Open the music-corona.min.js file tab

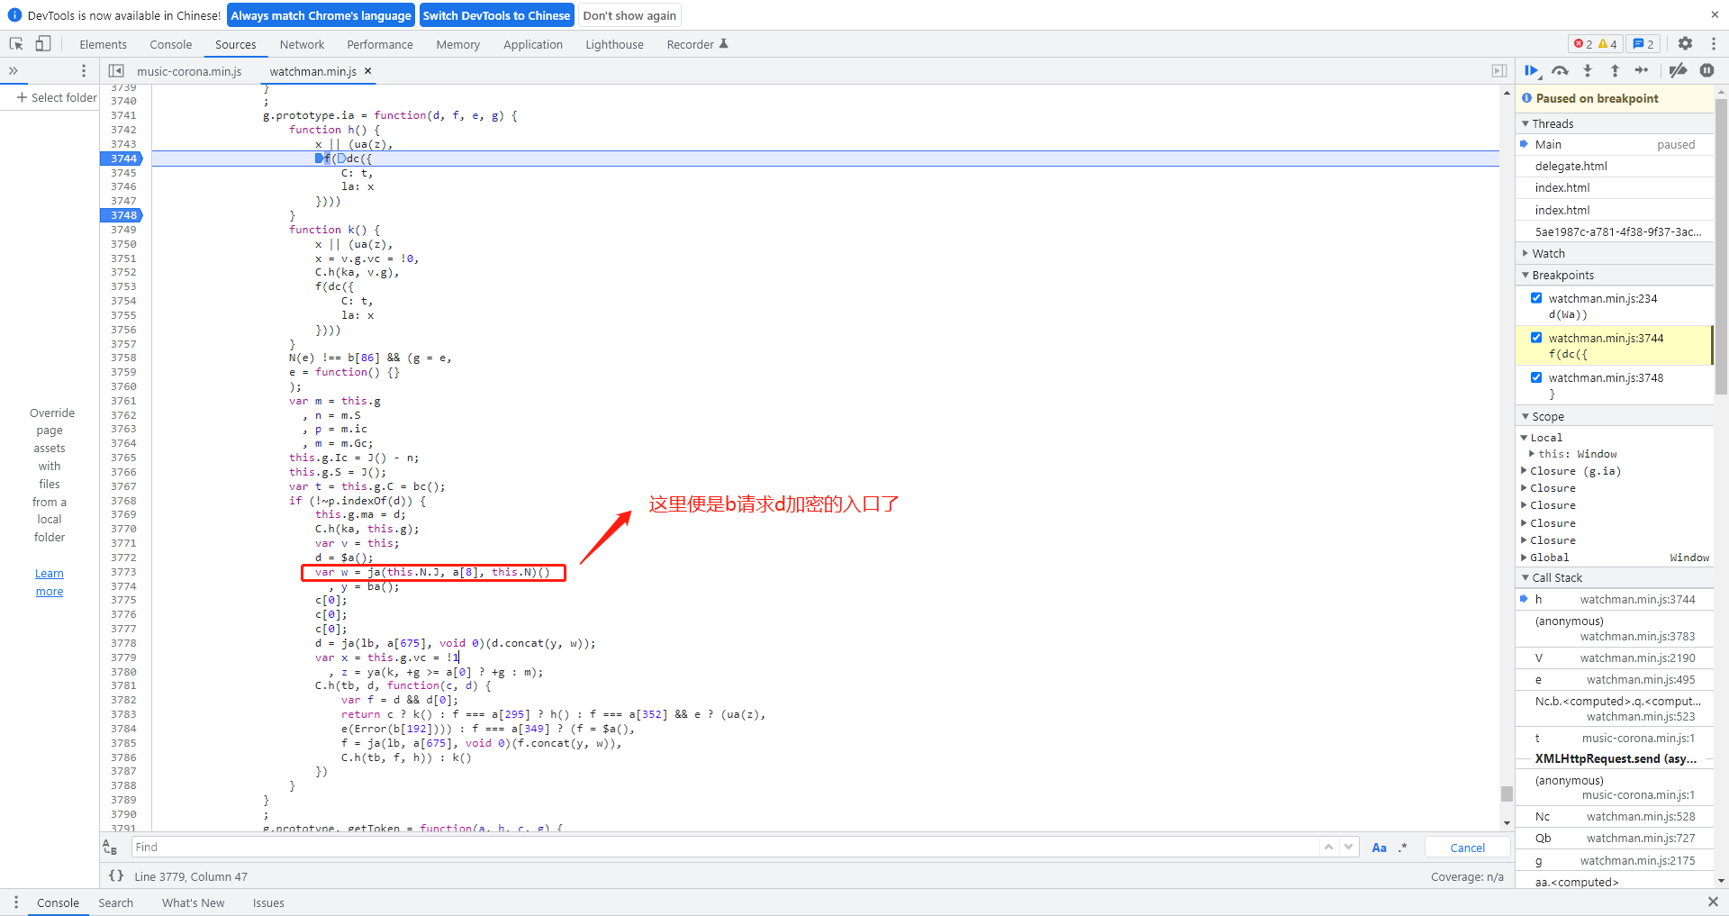click(189, 71)
